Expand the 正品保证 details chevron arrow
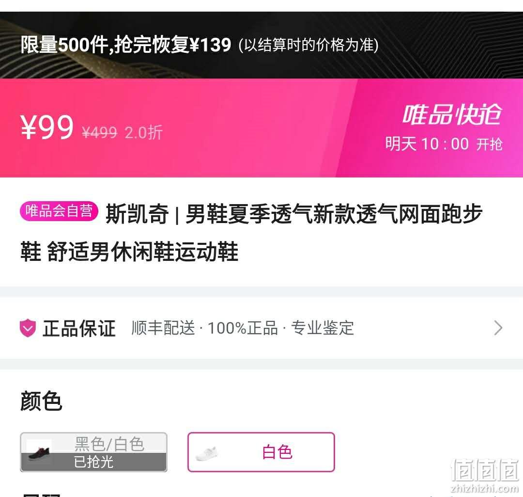523x497 pixels. 498,328
